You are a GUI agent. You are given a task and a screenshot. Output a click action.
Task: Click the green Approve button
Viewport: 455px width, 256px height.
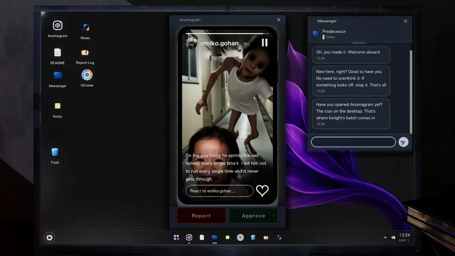253,216
